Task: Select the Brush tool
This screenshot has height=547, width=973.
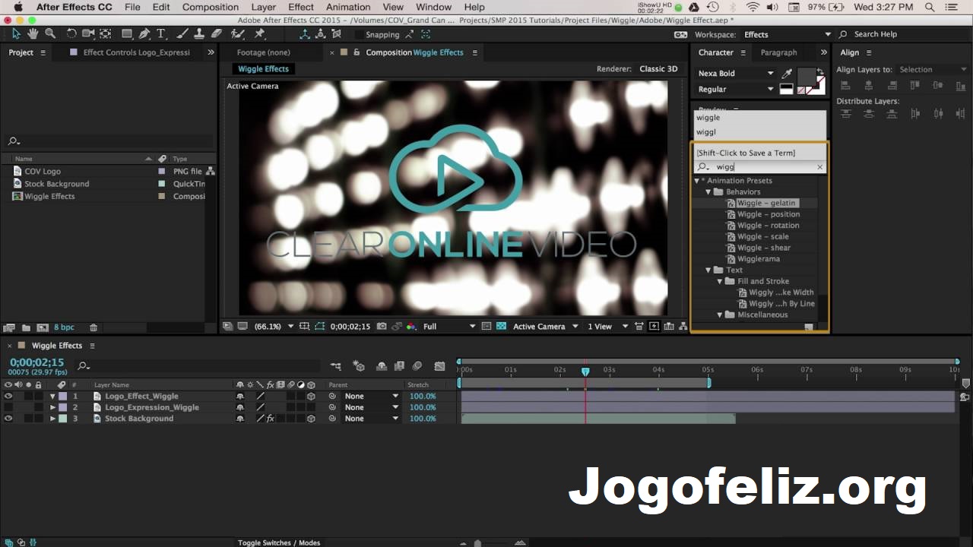Action: (182, 34)
